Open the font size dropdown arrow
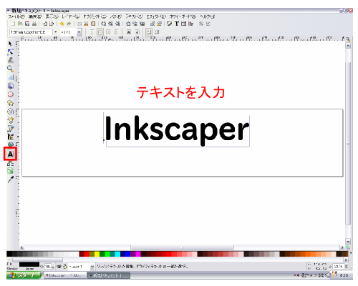This screenshot has height=286, width=358. (x=79, y=32)
